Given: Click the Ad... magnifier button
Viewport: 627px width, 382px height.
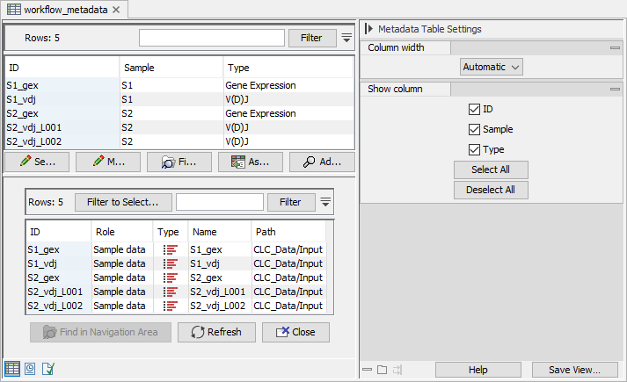Looking at the screenshot, I should click(x=322, y=162).
